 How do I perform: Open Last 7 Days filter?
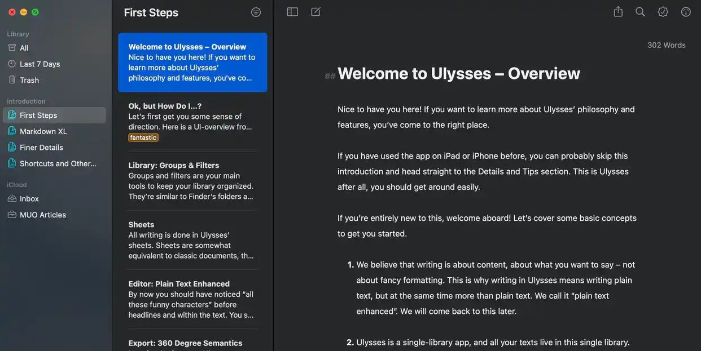coord(40,64)
